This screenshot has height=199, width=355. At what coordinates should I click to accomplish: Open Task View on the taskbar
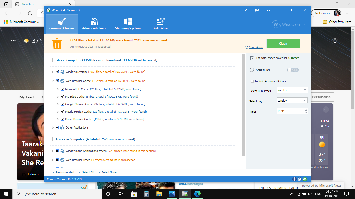[121, 194]
